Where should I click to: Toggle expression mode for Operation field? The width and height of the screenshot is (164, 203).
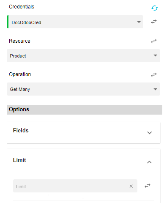pyautogui.click(x=154, y=75)
